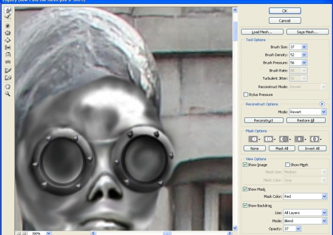Select the Push Left tool
The height and width of the screenshot is (235, 333).
[x=8, y=48]
